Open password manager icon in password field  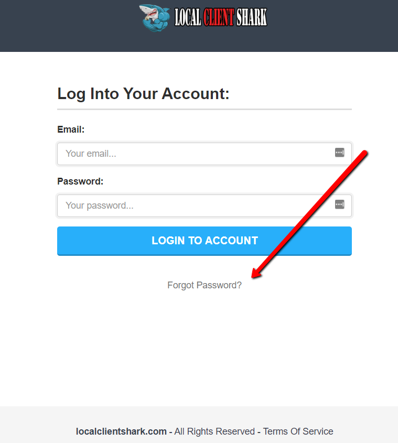339,204
